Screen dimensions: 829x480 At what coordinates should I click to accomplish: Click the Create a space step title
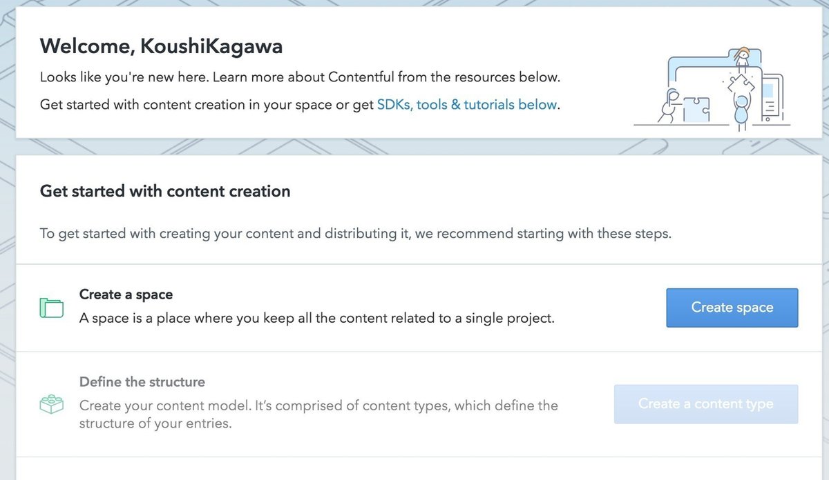tap(126, 294)
